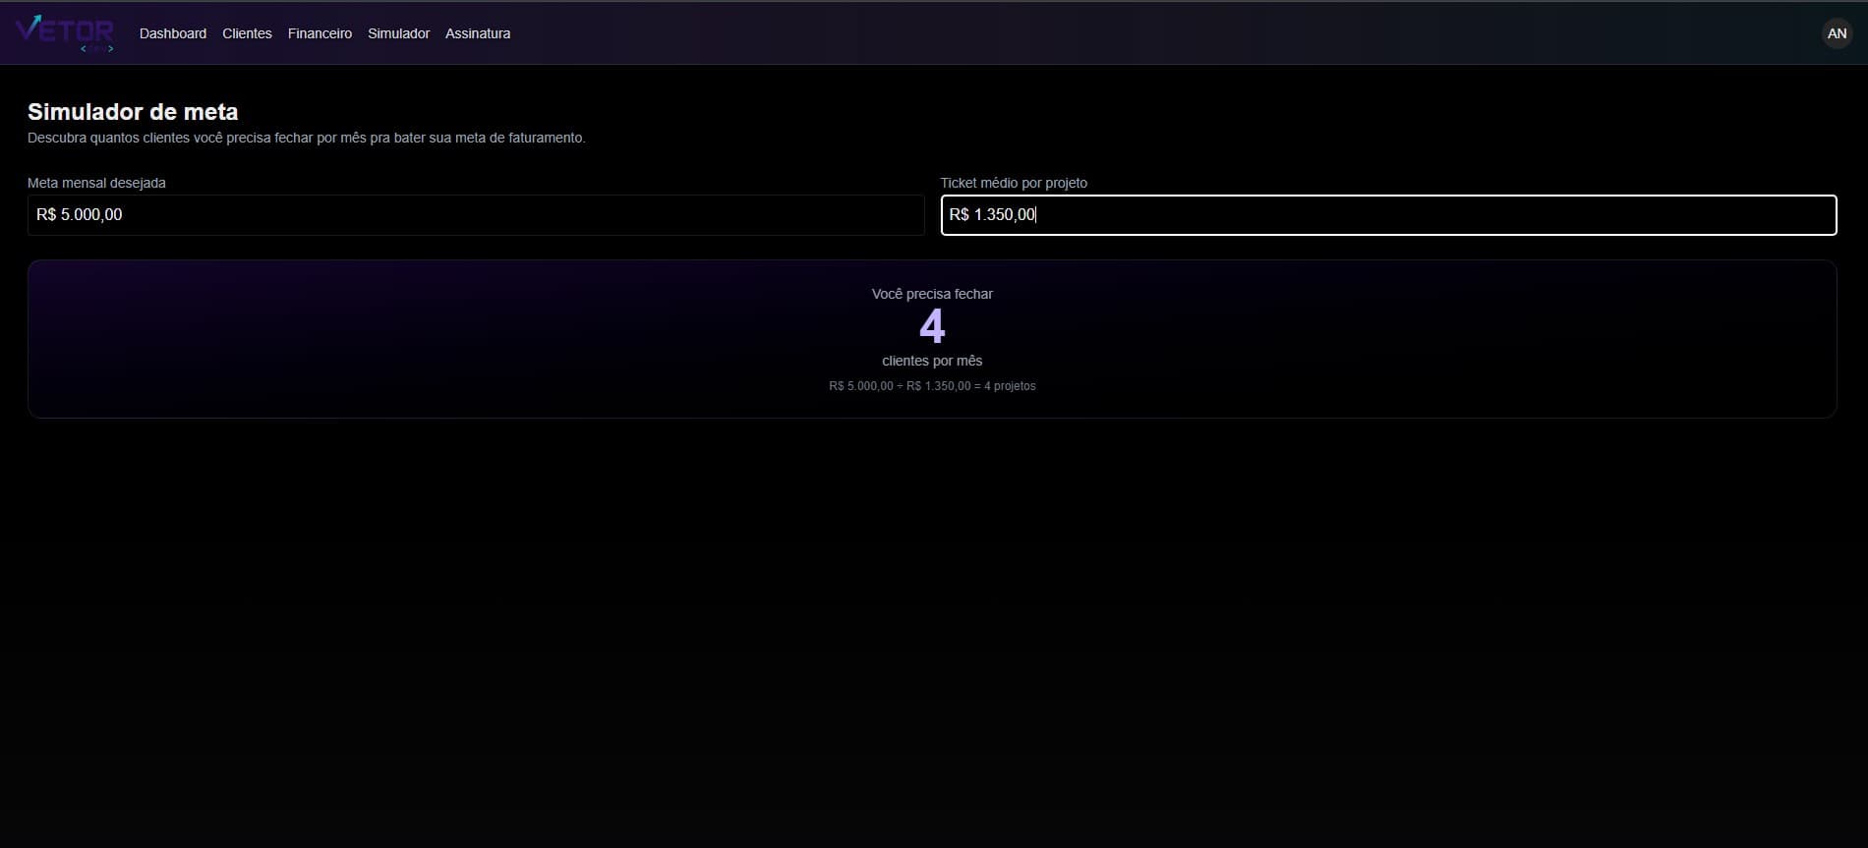The image size is (1868, 848).
Task: Open the Clientes section
Action: pos(247,33)
